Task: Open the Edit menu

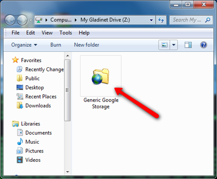Action: click(31, 33)
